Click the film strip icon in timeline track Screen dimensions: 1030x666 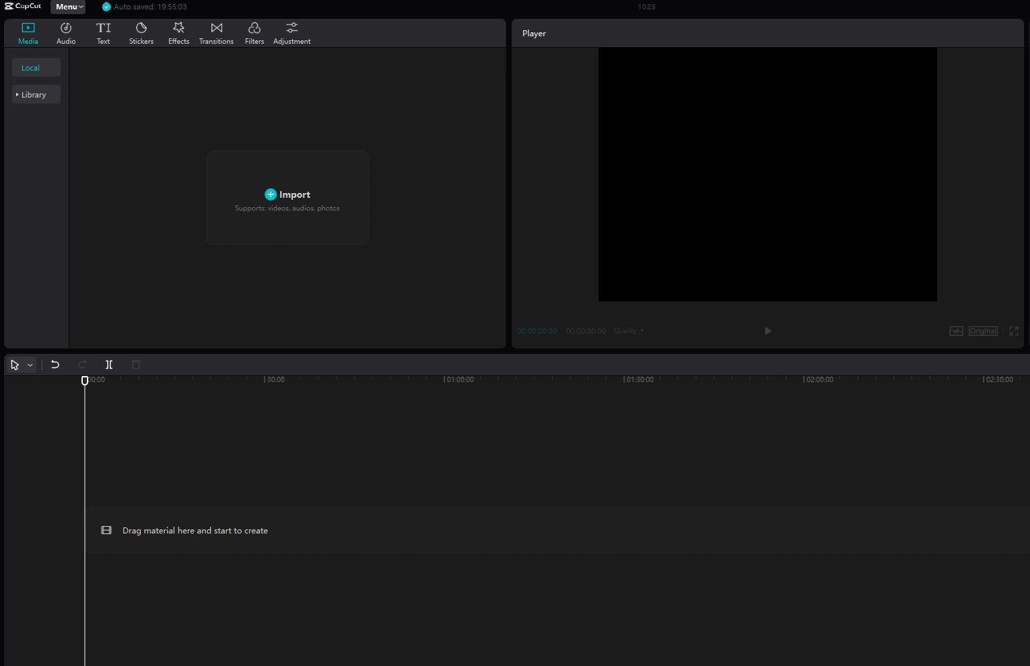[106, 530]
